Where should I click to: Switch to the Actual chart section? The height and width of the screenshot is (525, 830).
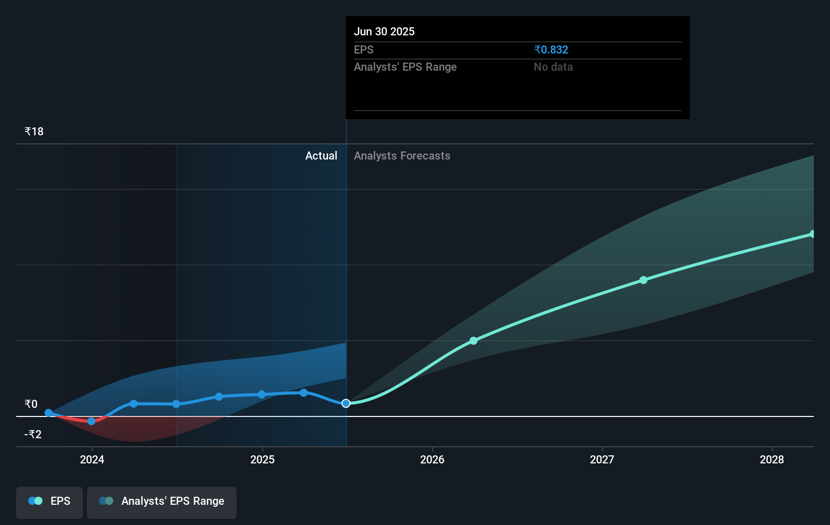(321, 155)
